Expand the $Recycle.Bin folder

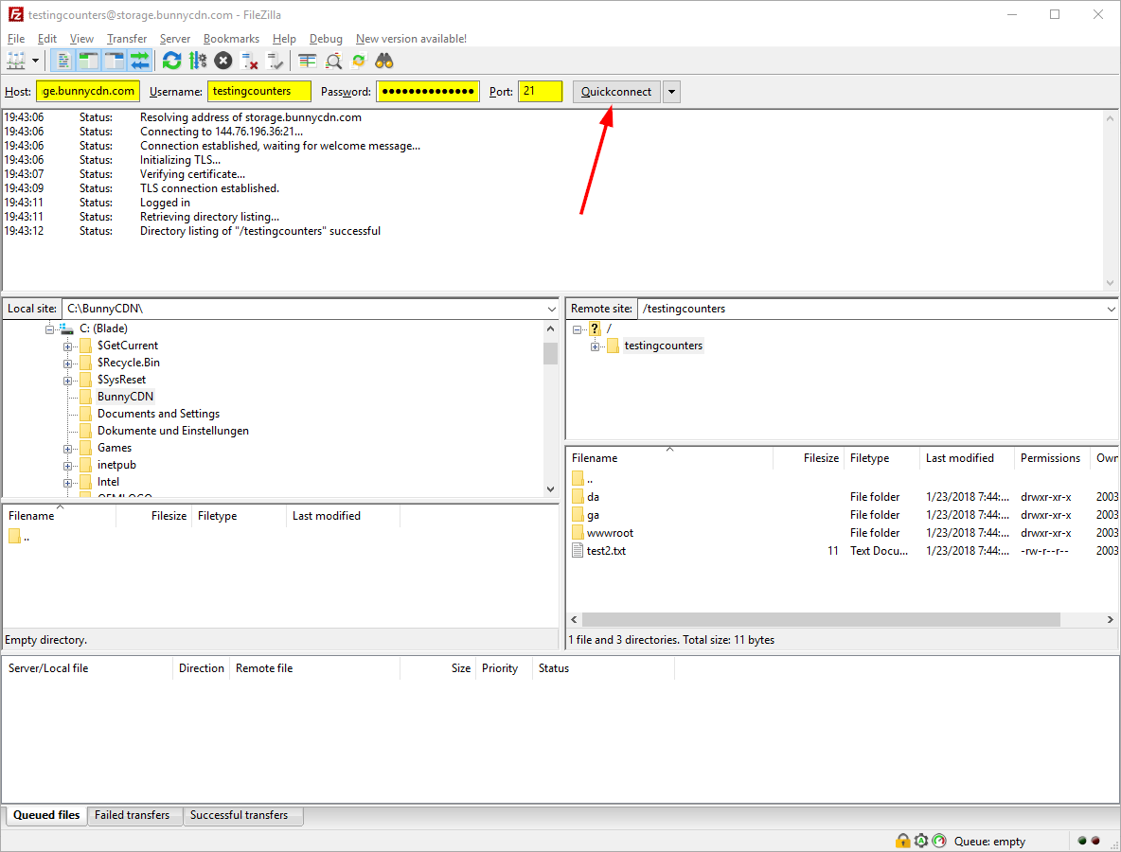67,364
